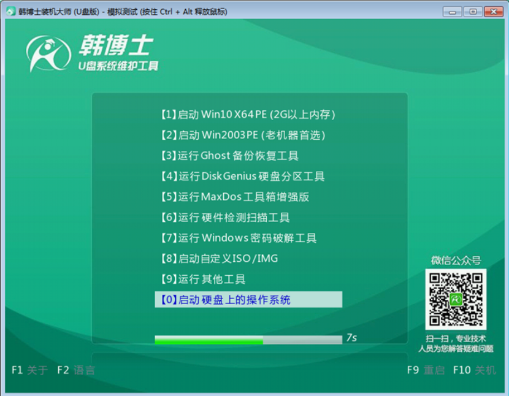
Task: Open the F1 关于 about screen
Action: tap(28, 370)
